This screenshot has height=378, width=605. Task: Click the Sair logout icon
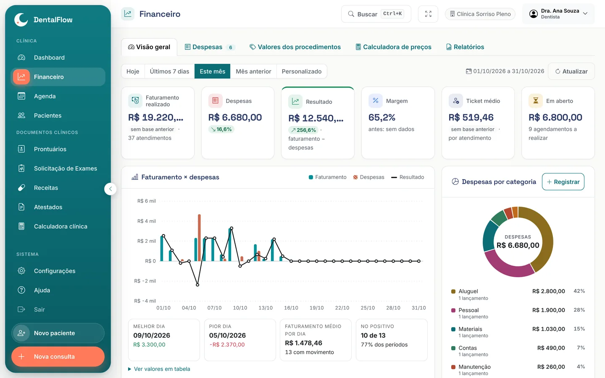tap(21, 310)
